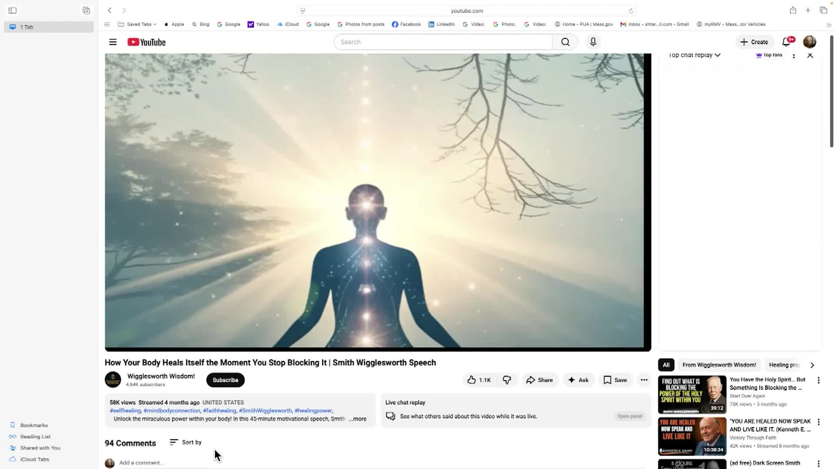The image size is (835, 469).
Task: Like the video with thumbs up
Action: click(x=479, y=380)
